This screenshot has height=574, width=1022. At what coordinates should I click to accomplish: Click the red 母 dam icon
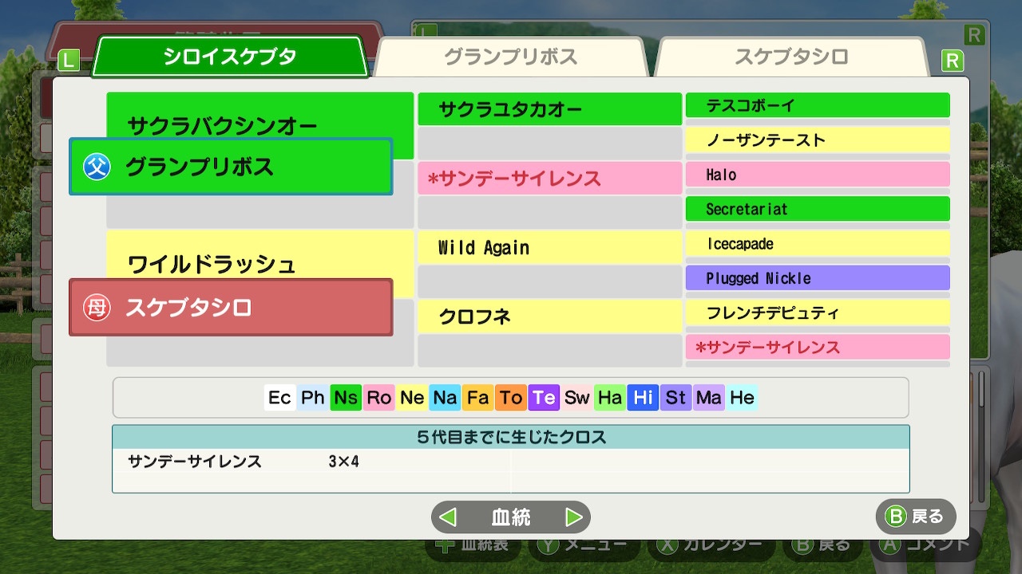97,308
